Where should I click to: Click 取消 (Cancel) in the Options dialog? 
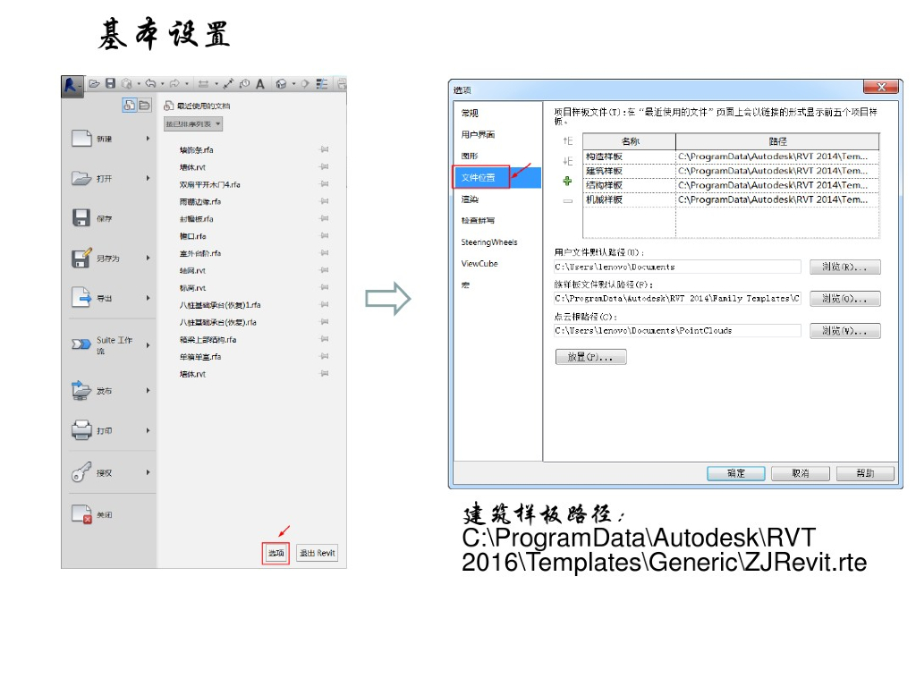(801, 473)
